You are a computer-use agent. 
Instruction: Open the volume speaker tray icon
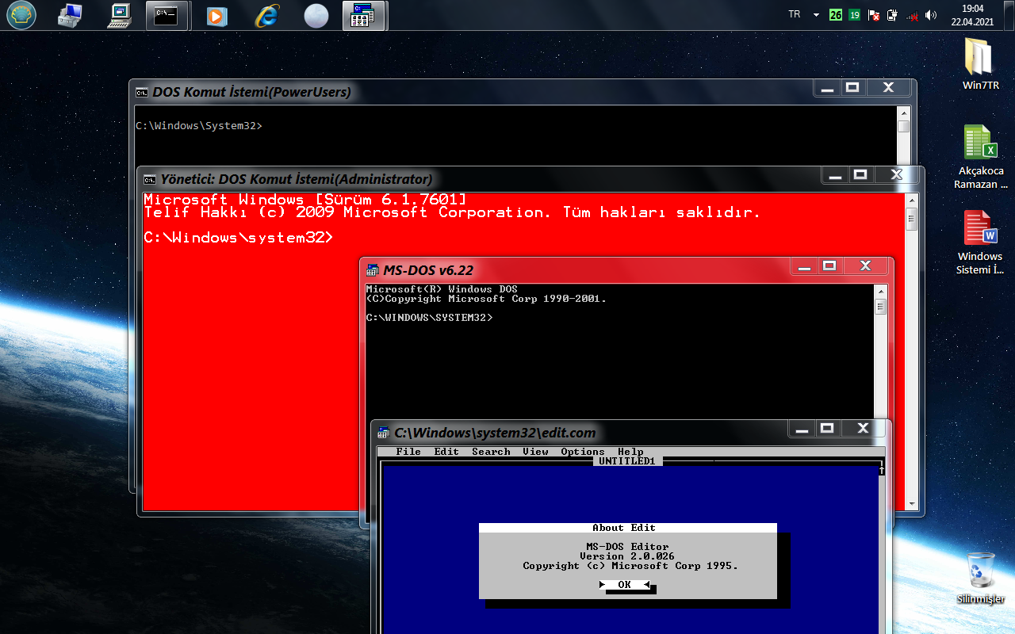931,14
